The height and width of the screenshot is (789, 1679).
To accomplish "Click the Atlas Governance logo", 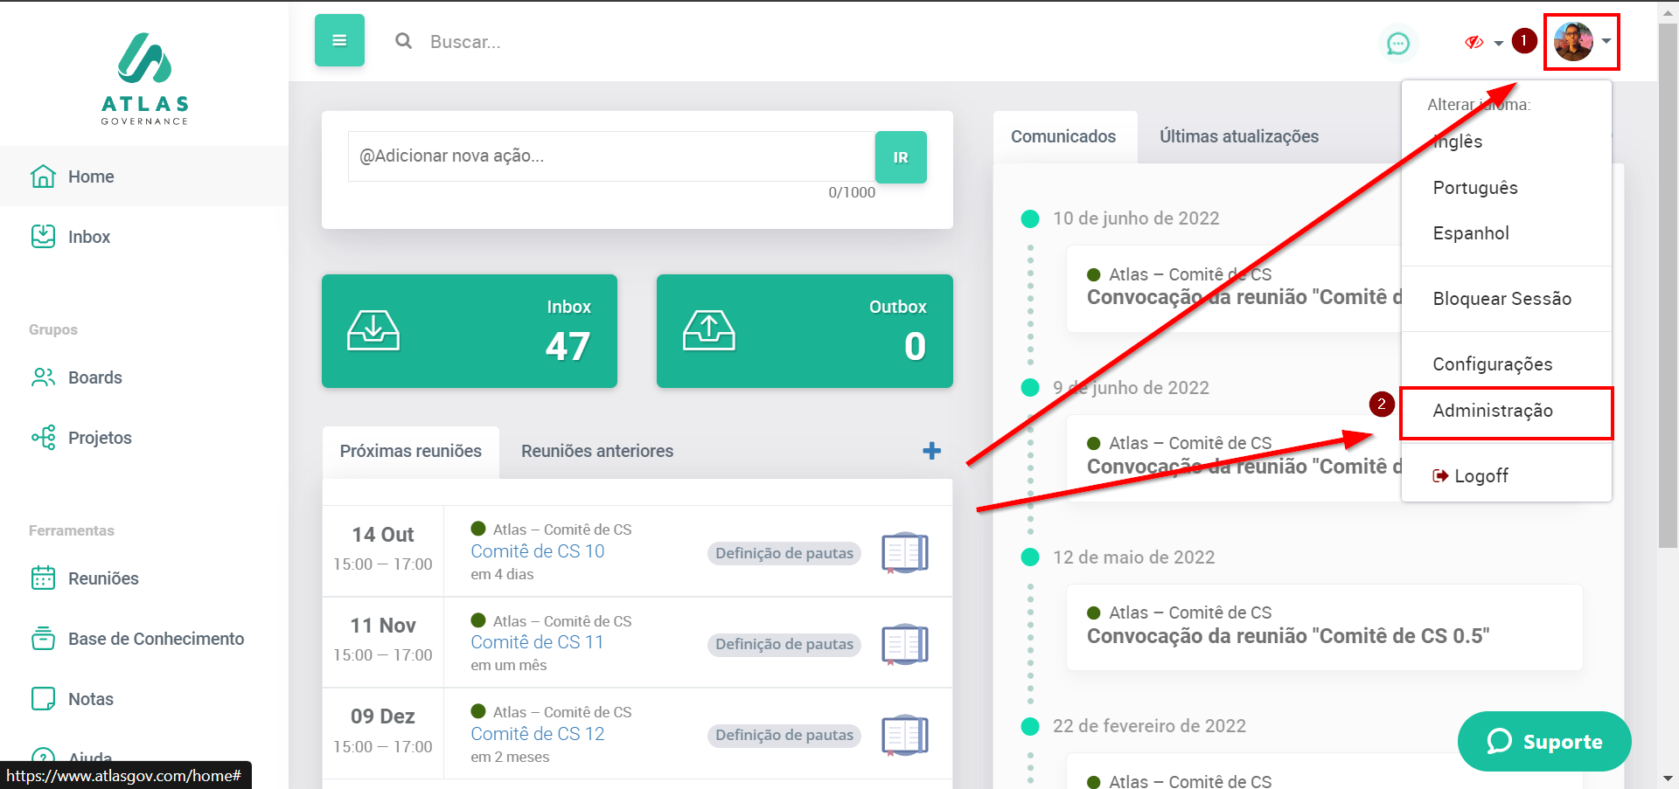I will click(144, 79).
